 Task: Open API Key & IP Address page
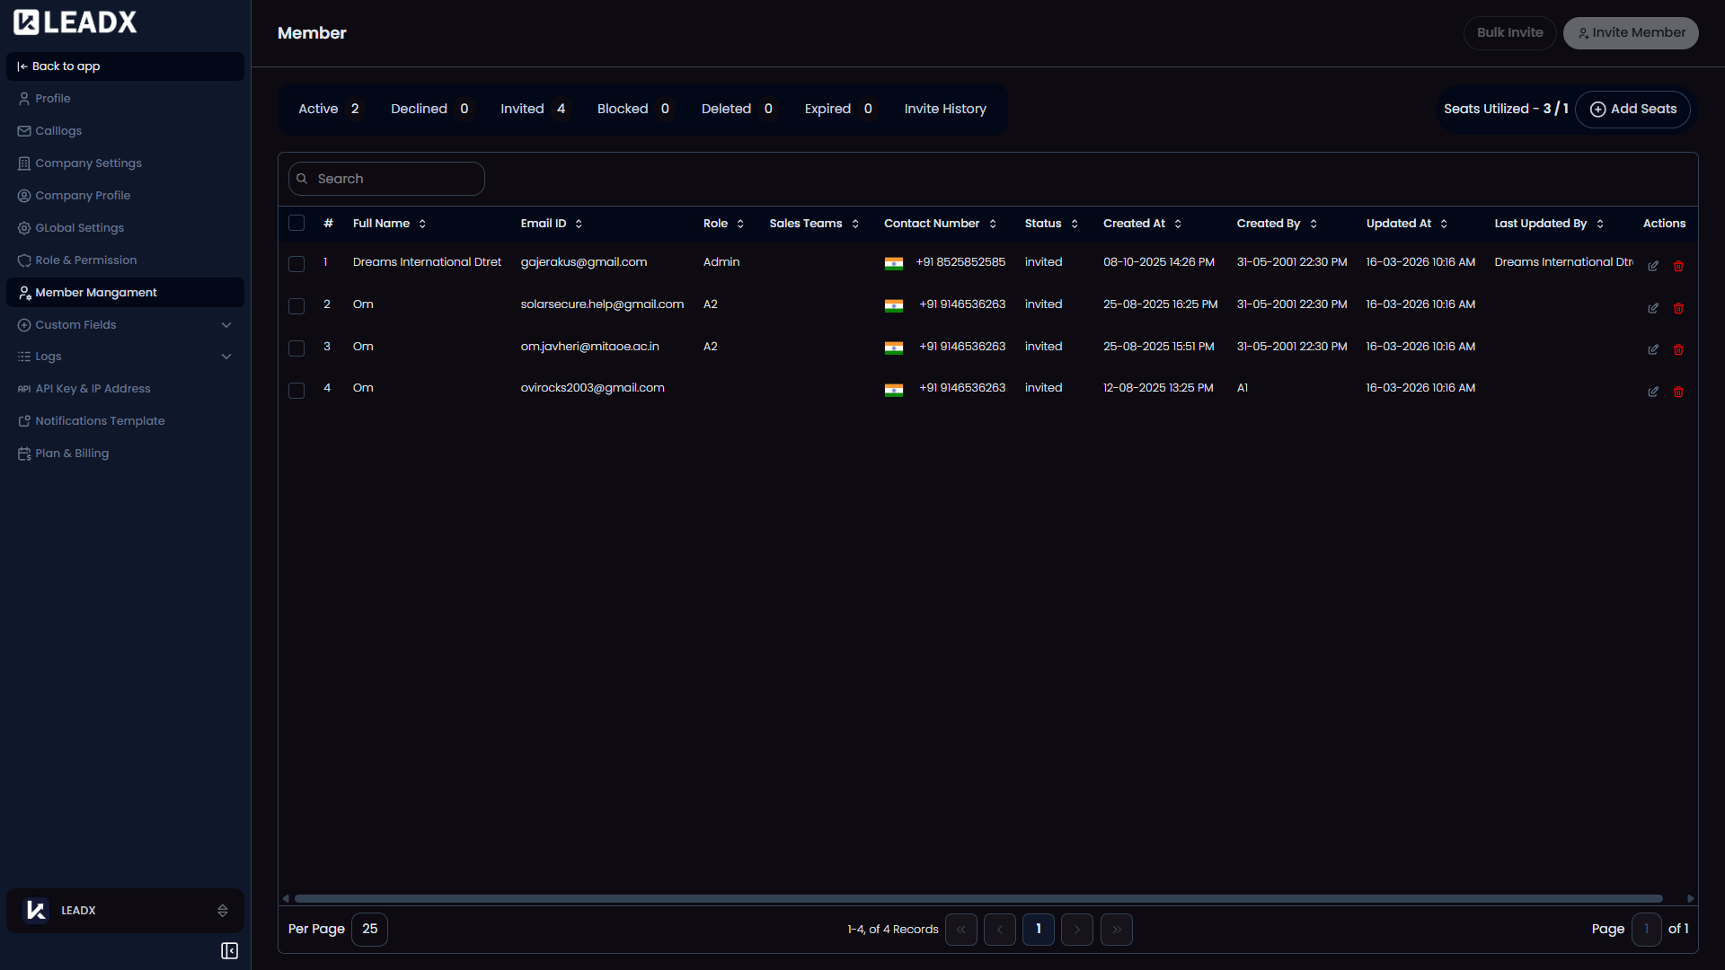point(93,388)
